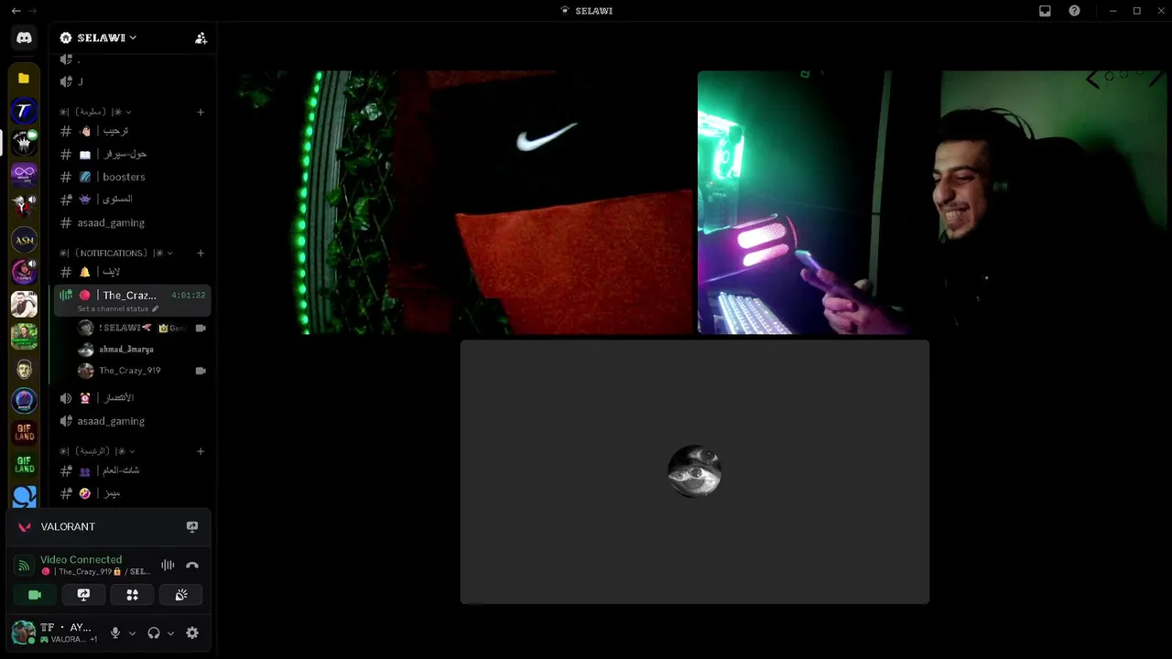
Task: Collapse the الرئيسية category
Action: click(97, 451)
